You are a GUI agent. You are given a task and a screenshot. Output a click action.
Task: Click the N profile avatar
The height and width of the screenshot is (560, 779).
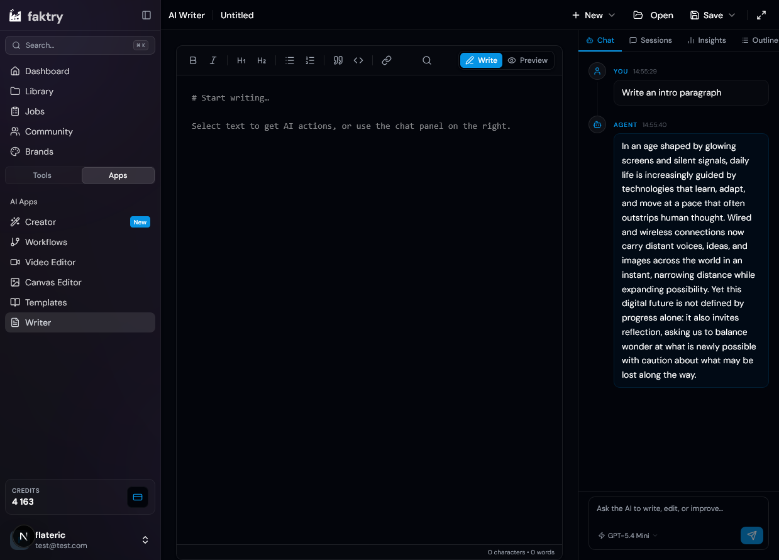coord(24,536)
